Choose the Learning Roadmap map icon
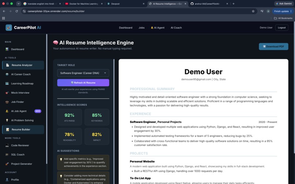This screenshot has height=184, width=295. pos(7,84)
